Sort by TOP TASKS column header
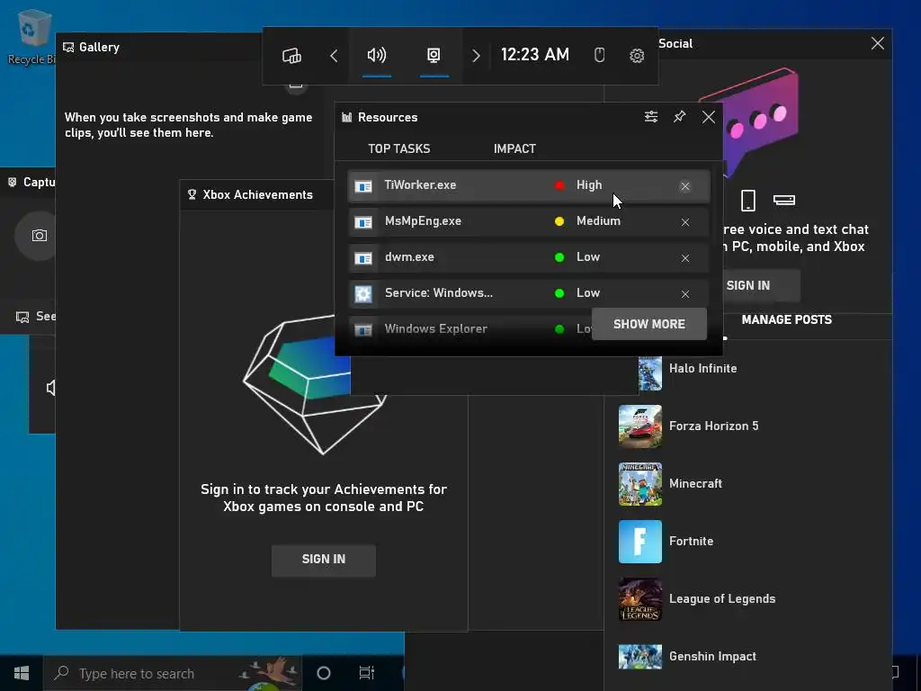The height and width of the screenshot is (691, 921). (x=398, y=148)
